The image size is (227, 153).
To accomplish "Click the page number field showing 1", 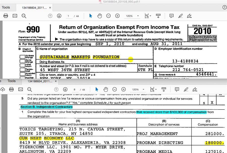I will coord(69,16).
